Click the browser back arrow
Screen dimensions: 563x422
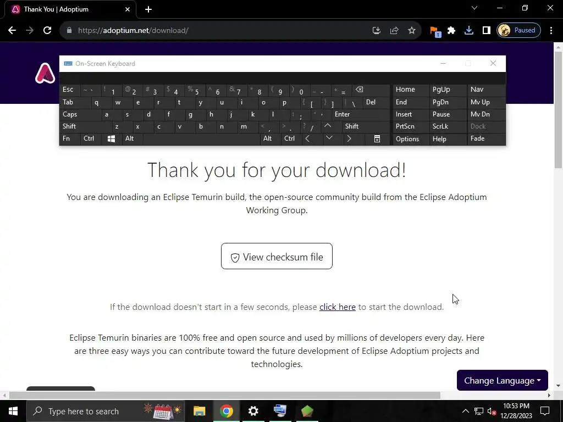coord(12,31)
